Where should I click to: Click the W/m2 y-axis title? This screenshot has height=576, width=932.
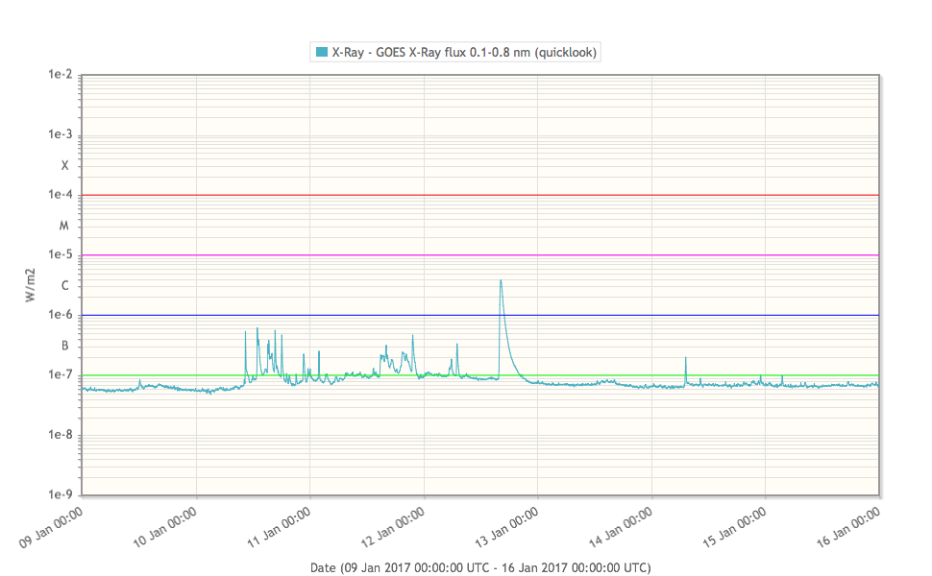point(30,285)
